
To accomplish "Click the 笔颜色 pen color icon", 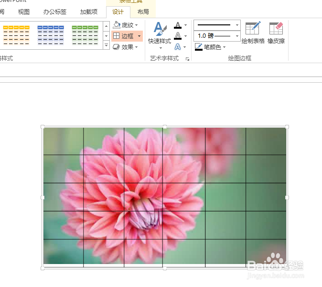I will click(199, 47).
